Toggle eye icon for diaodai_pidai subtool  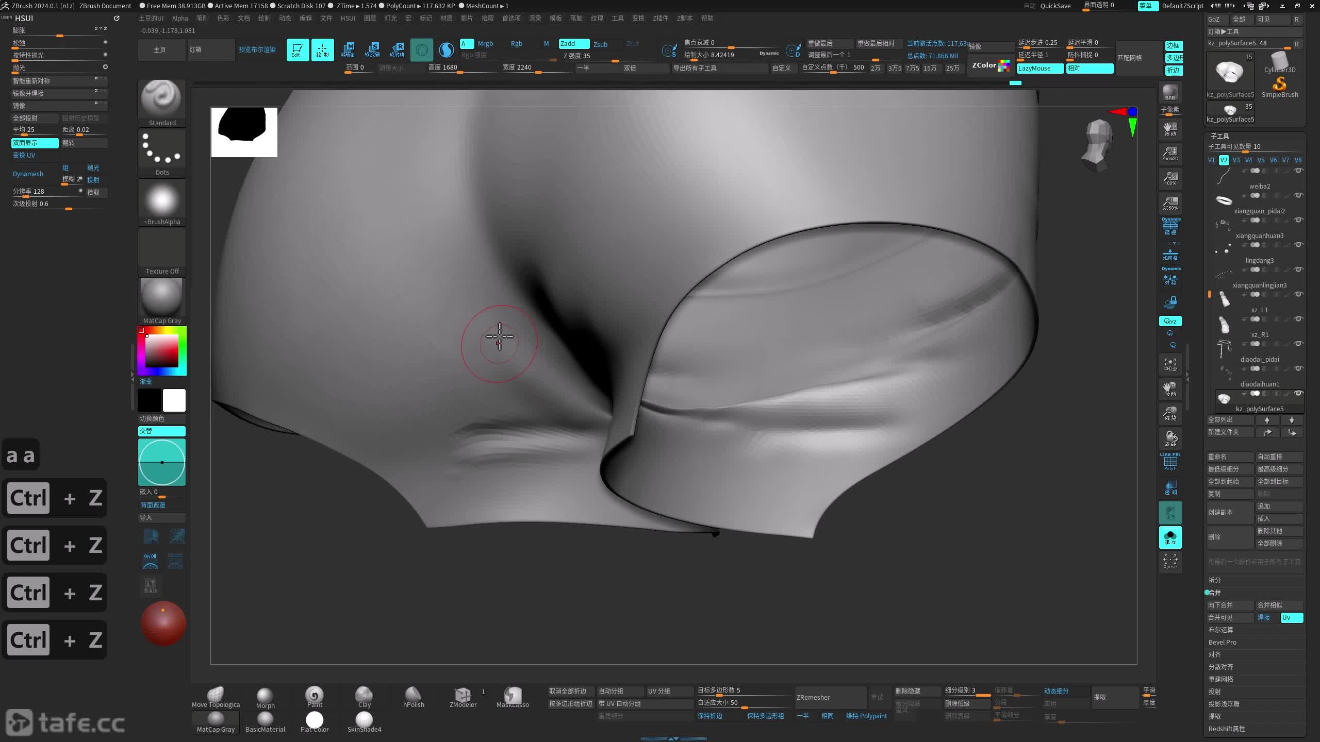1298,344
